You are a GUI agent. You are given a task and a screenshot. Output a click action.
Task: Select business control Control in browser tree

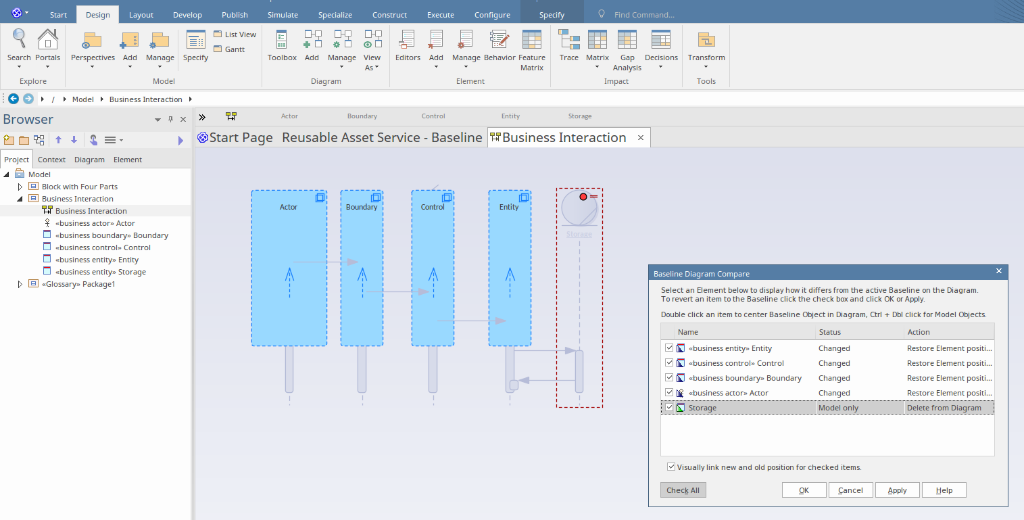(x=103, y=247)
